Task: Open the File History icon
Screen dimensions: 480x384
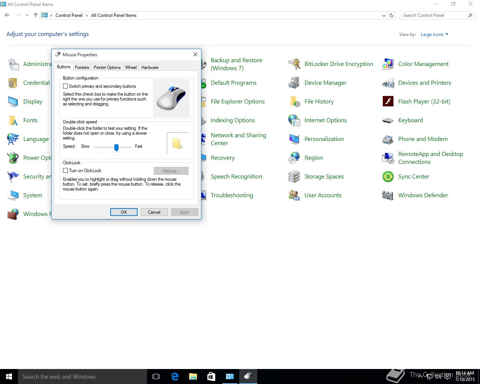Action: [x=294, y=102]
